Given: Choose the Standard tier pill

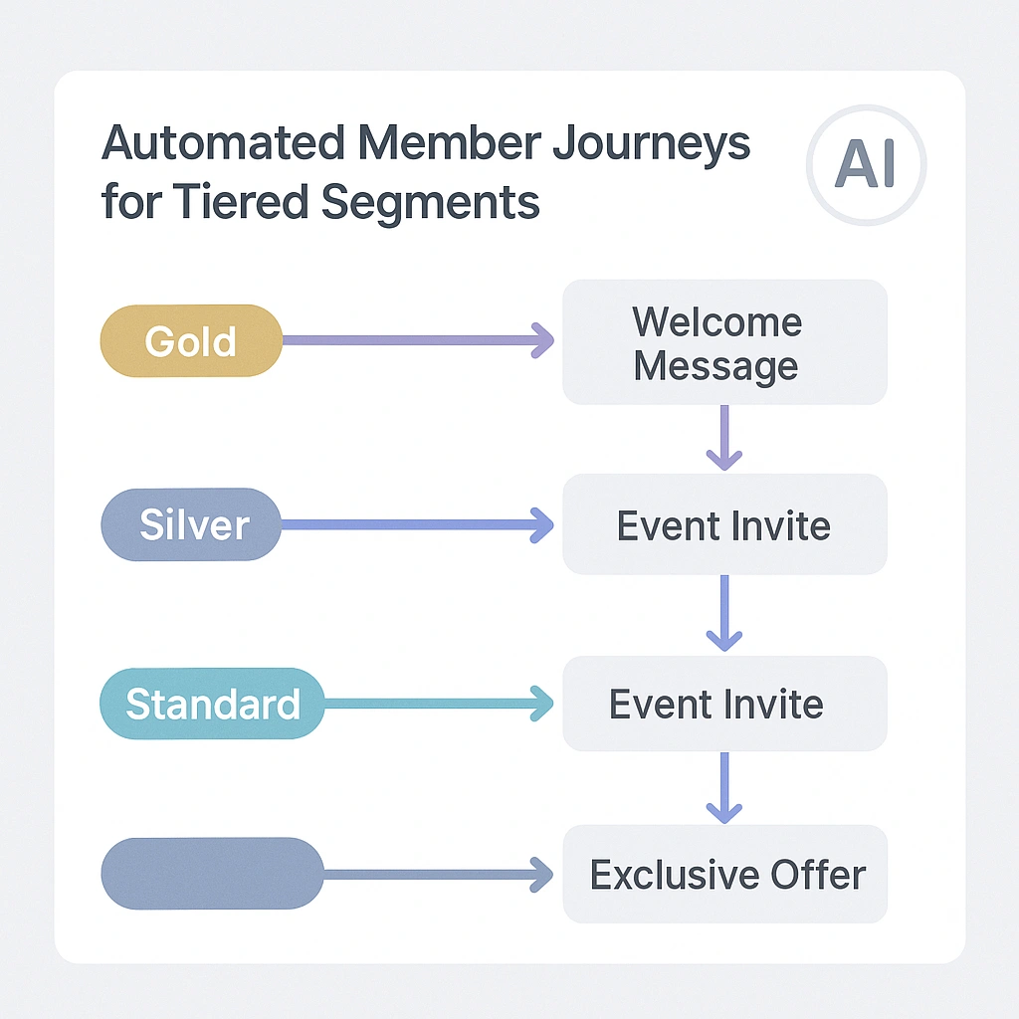Looking at the screenshot, I should 212,705.
